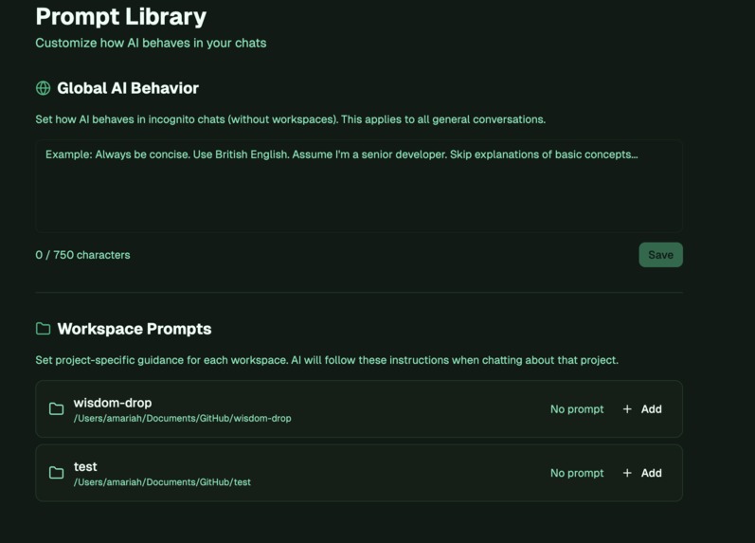The image size is (755, 543).
Task: Click the plus icon in test row
Action: point(627,473)
